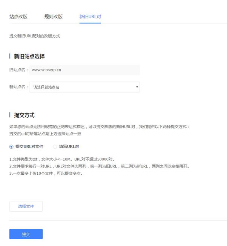Screen dimensions: 227x246
Task: Click the 旧站点名： label
Action: click(19, 70)
